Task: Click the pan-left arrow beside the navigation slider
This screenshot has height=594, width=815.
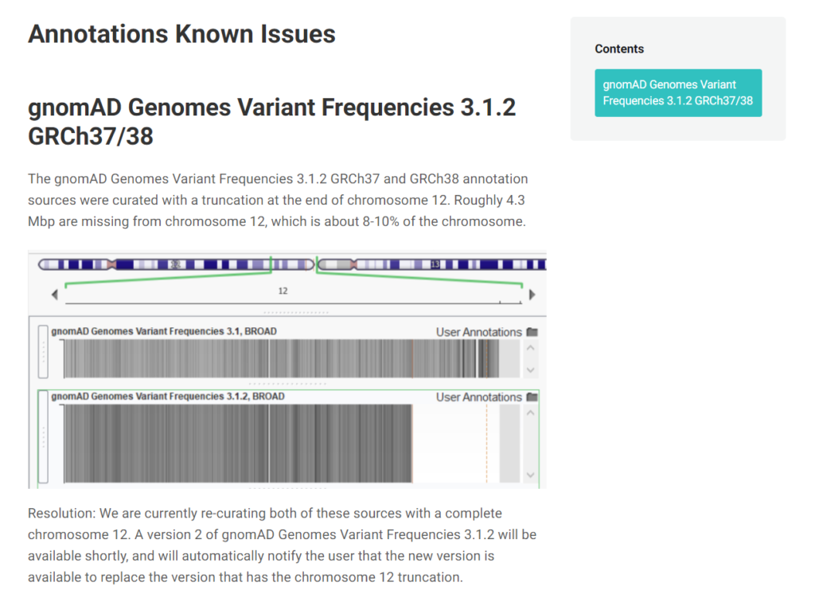Action: pyautogui.click(x=54, y=294)
